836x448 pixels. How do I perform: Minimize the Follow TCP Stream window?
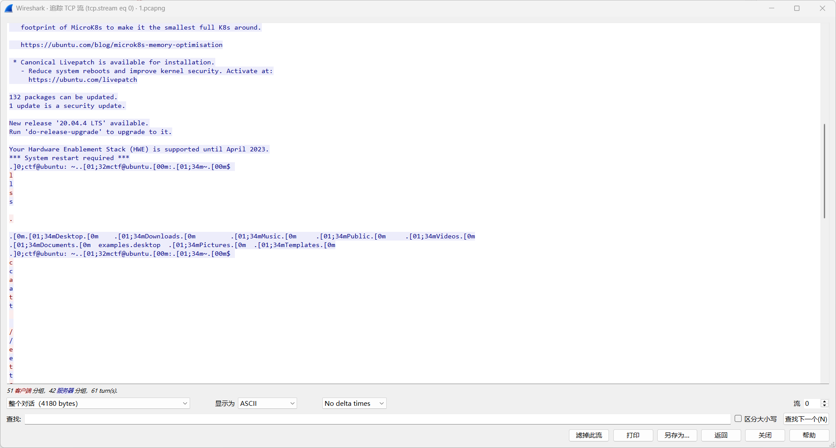772,8
